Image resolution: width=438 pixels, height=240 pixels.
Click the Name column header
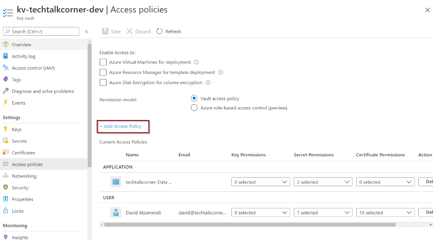click(x=132, y=155)
